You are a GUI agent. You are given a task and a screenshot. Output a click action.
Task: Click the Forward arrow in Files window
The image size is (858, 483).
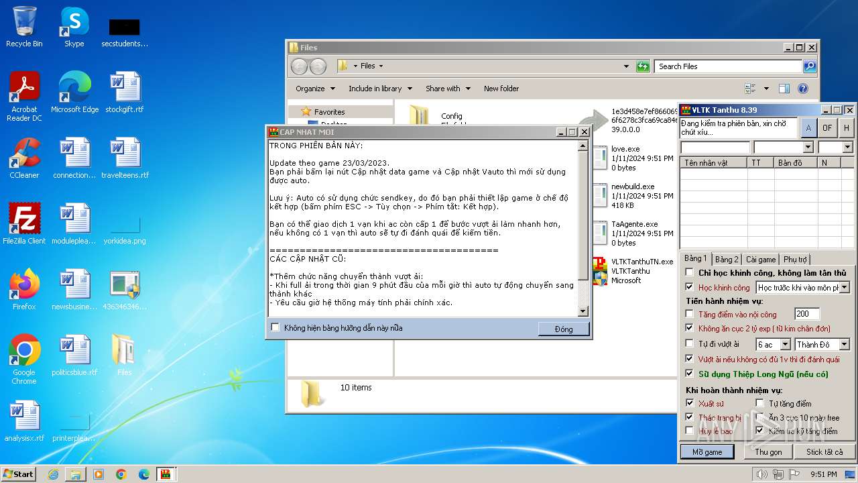click(x=318, y=66)
